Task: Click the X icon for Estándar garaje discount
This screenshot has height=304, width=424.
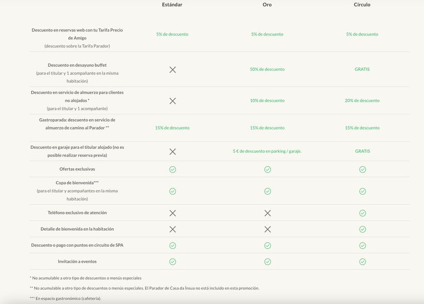Action: 173,151
